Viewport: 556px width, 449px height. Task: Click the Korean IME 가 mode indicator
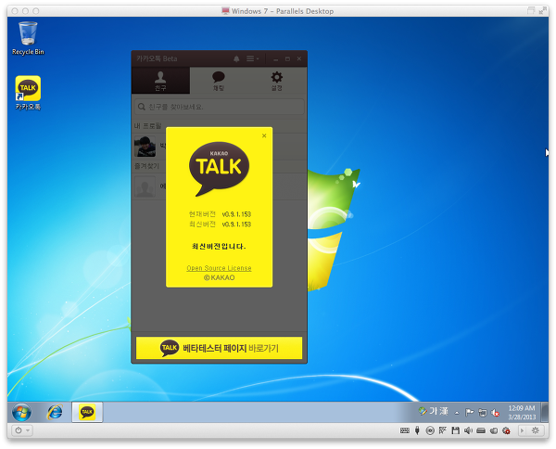(434, 411)
